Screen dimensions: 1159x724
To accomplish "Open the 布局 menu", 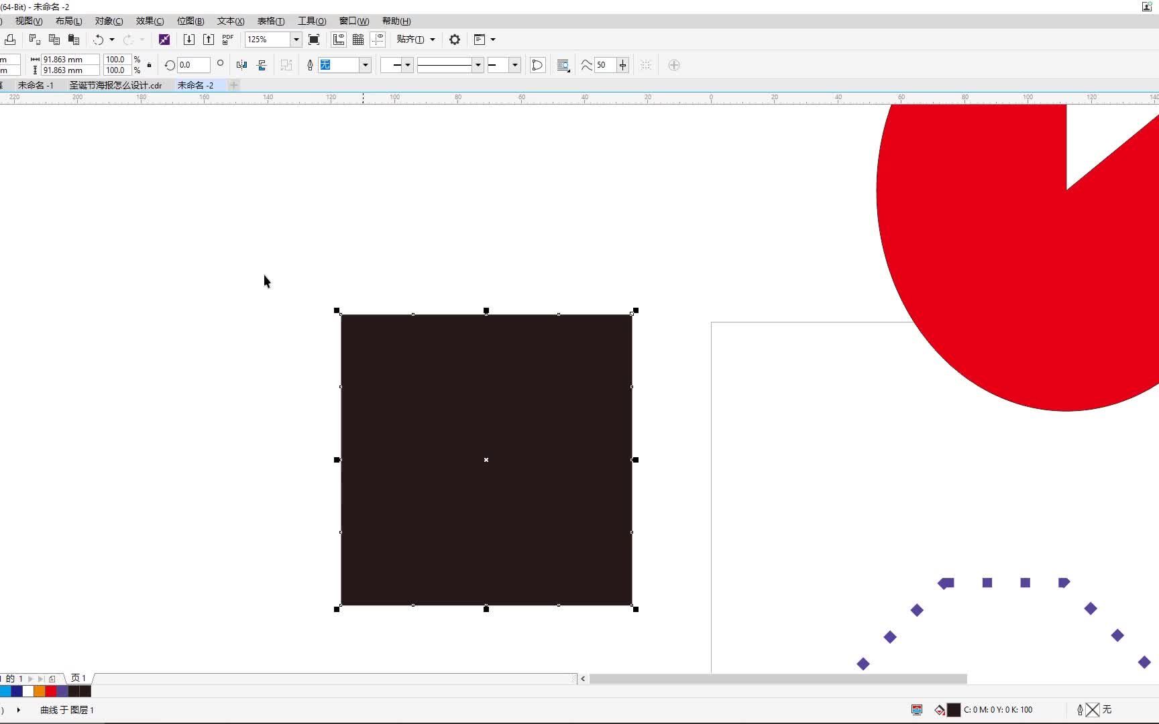I will 68,21.
